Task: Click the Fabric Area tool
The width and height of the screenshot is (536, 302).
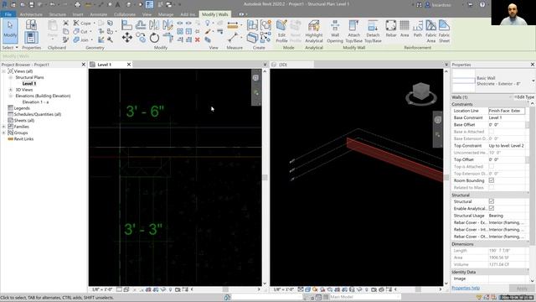Action: pos(431,31)
